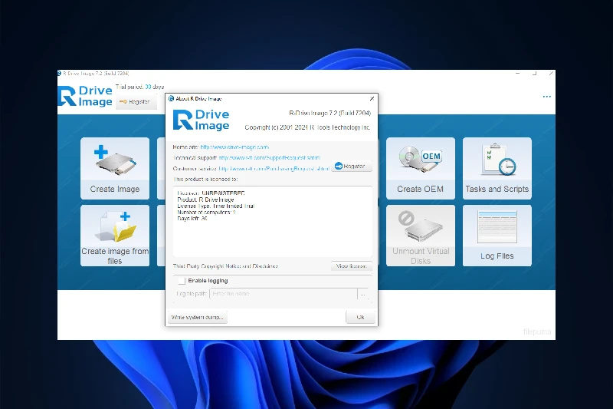Open the Customer service purchasing link
The width and height of the screenshot is (613, 409).
(x=274, y=167)
